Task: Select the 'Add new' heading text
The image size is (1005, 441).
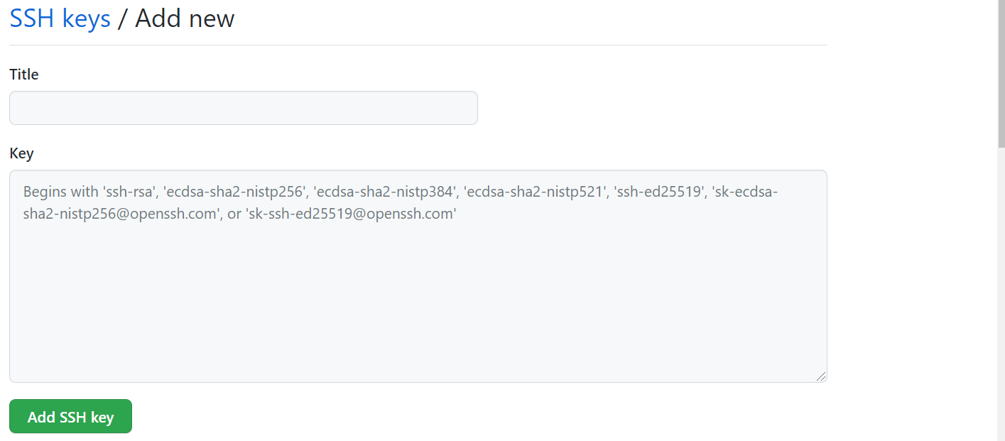Action: (x=185, y=18)
